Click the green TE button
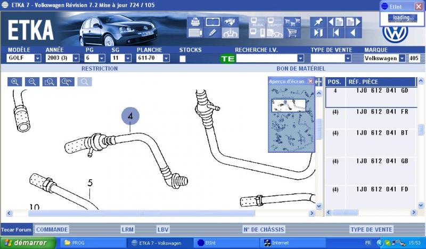 pyautogui.click(x=227, y=59)
